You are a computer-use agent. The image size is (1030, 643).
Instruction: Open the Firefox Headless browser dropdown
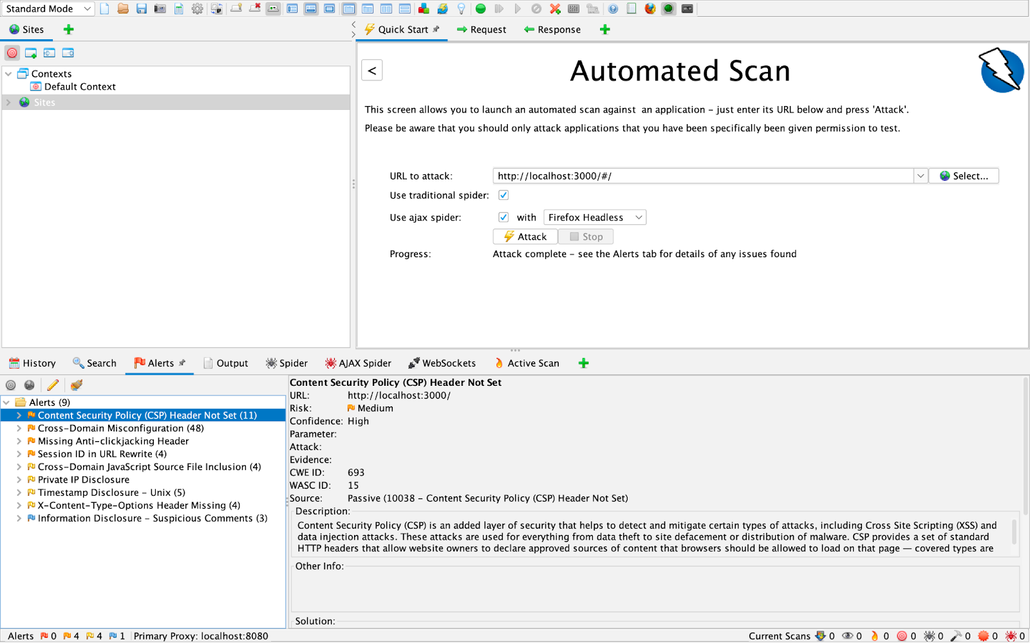[x=594, y=217]
